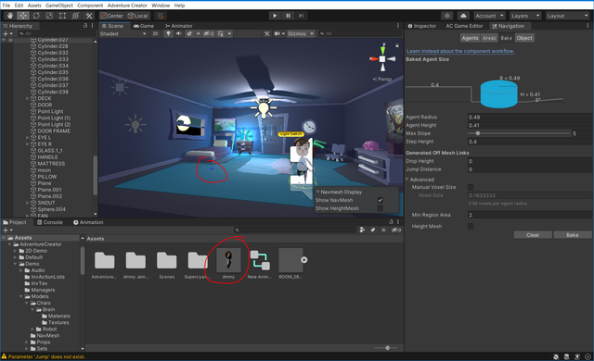
Task: Select the Move tool in toolbar
Action: click(x=23, y=16)
